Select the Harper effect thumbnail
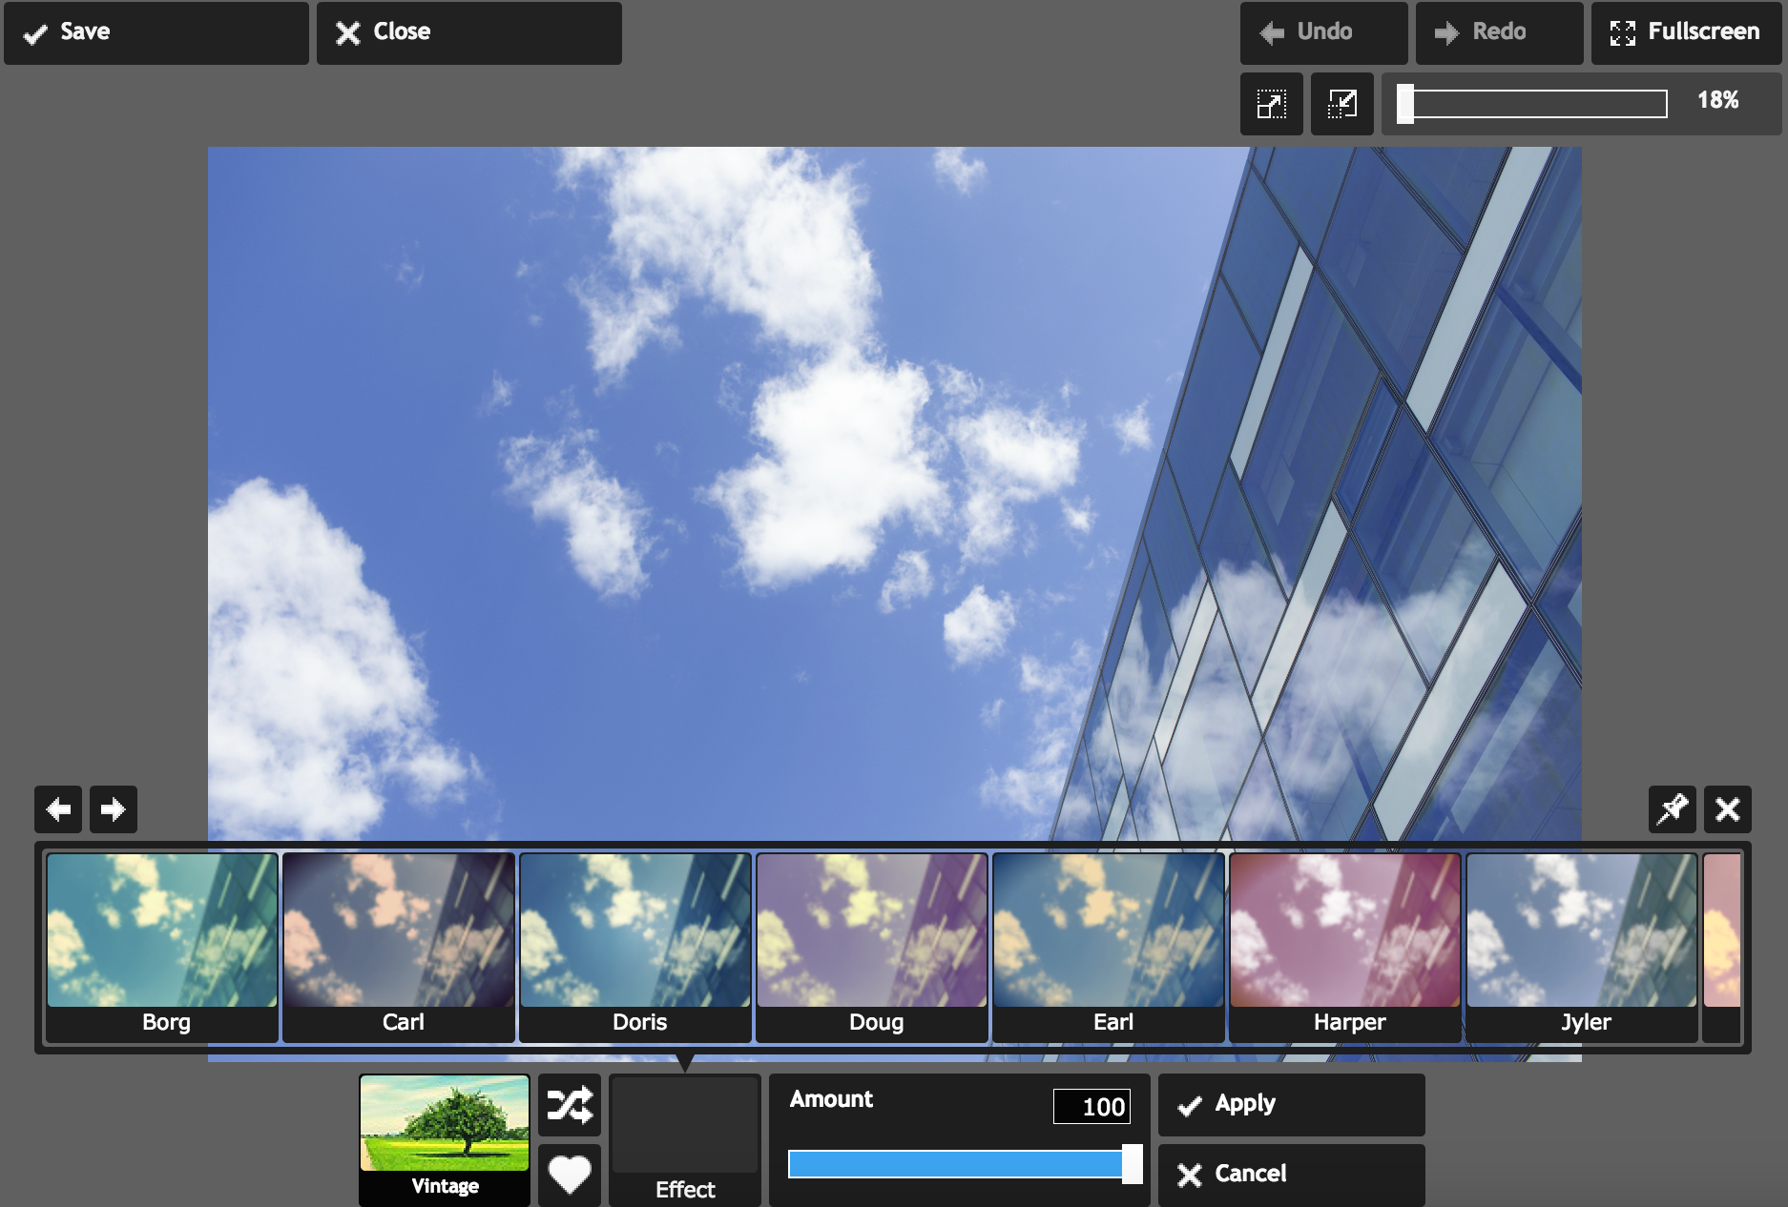The height and width of the screenshot is (1207, 1788). (x=1345, y=947)
